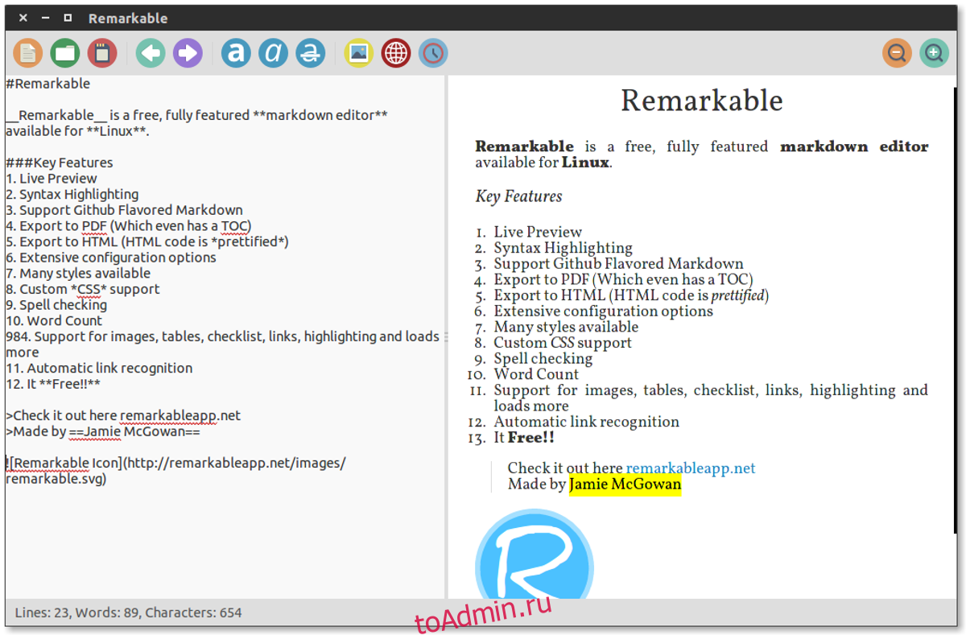The width and height of the screenshot is (966, 635).
Task: Click the red Save File icon
Action: [x=102, y=54]
